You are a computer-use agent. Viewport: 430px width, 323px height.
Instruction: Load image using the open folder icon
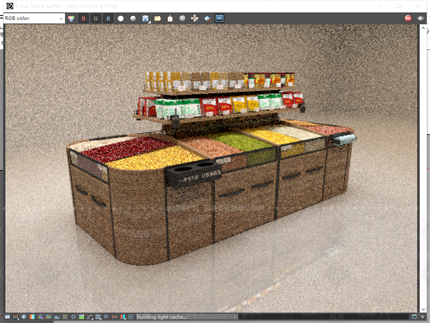pyautogui.click(x=158, y=18)
